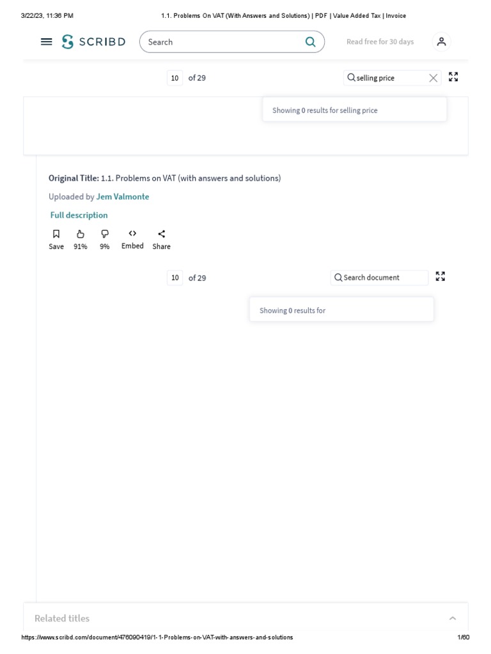Open uploader Jem Valmonte's profile
Viewport: 491px width, 654px height.
pyautogui.click(x=123, y=197)
